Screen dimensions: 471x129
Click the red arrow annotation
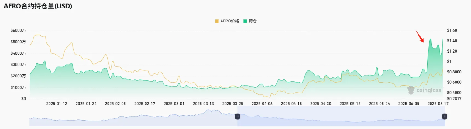[420, 36]
